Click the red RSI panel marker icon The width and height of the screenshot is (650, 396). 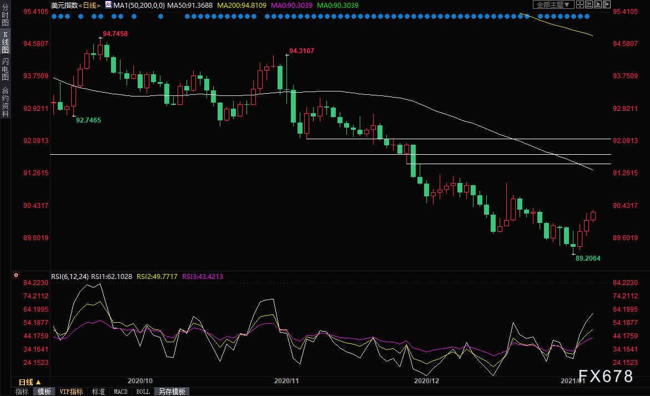click(x=16, y=276)
